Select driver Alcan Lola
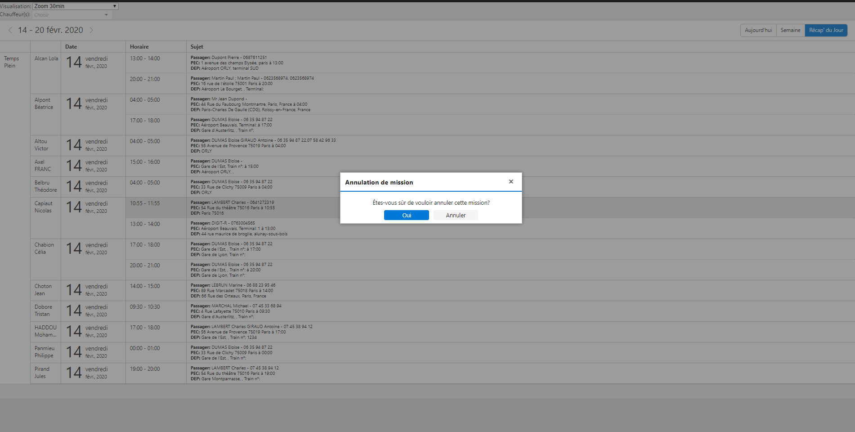This screenshot has height=432, width=855. point(46,58)
